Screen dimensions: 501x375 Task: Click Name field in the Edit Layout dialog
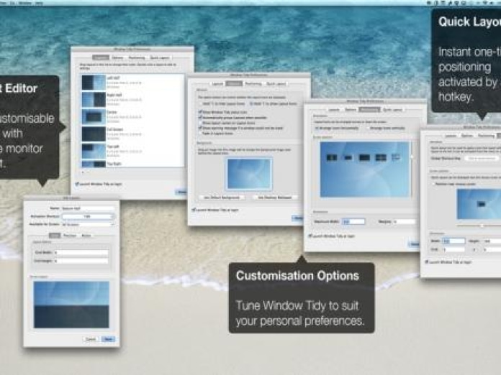coord(88,208)
